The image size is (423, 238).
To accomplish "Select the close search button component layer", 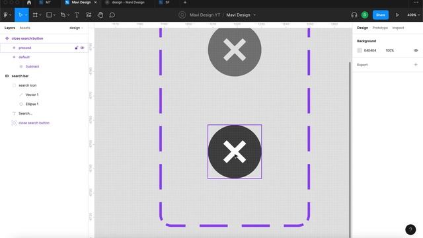I will (27, 38).
